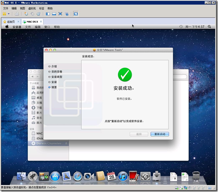Screen dimensions: 218x192
Task: Click 桌面 in the Finder window sidebar
Action: pyautogui.click(x=37, y=98)
